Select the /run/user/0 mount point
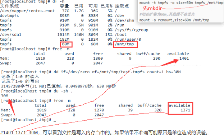Image resolution: width=224 pixels, height=135 pixels. pos(128,39)
